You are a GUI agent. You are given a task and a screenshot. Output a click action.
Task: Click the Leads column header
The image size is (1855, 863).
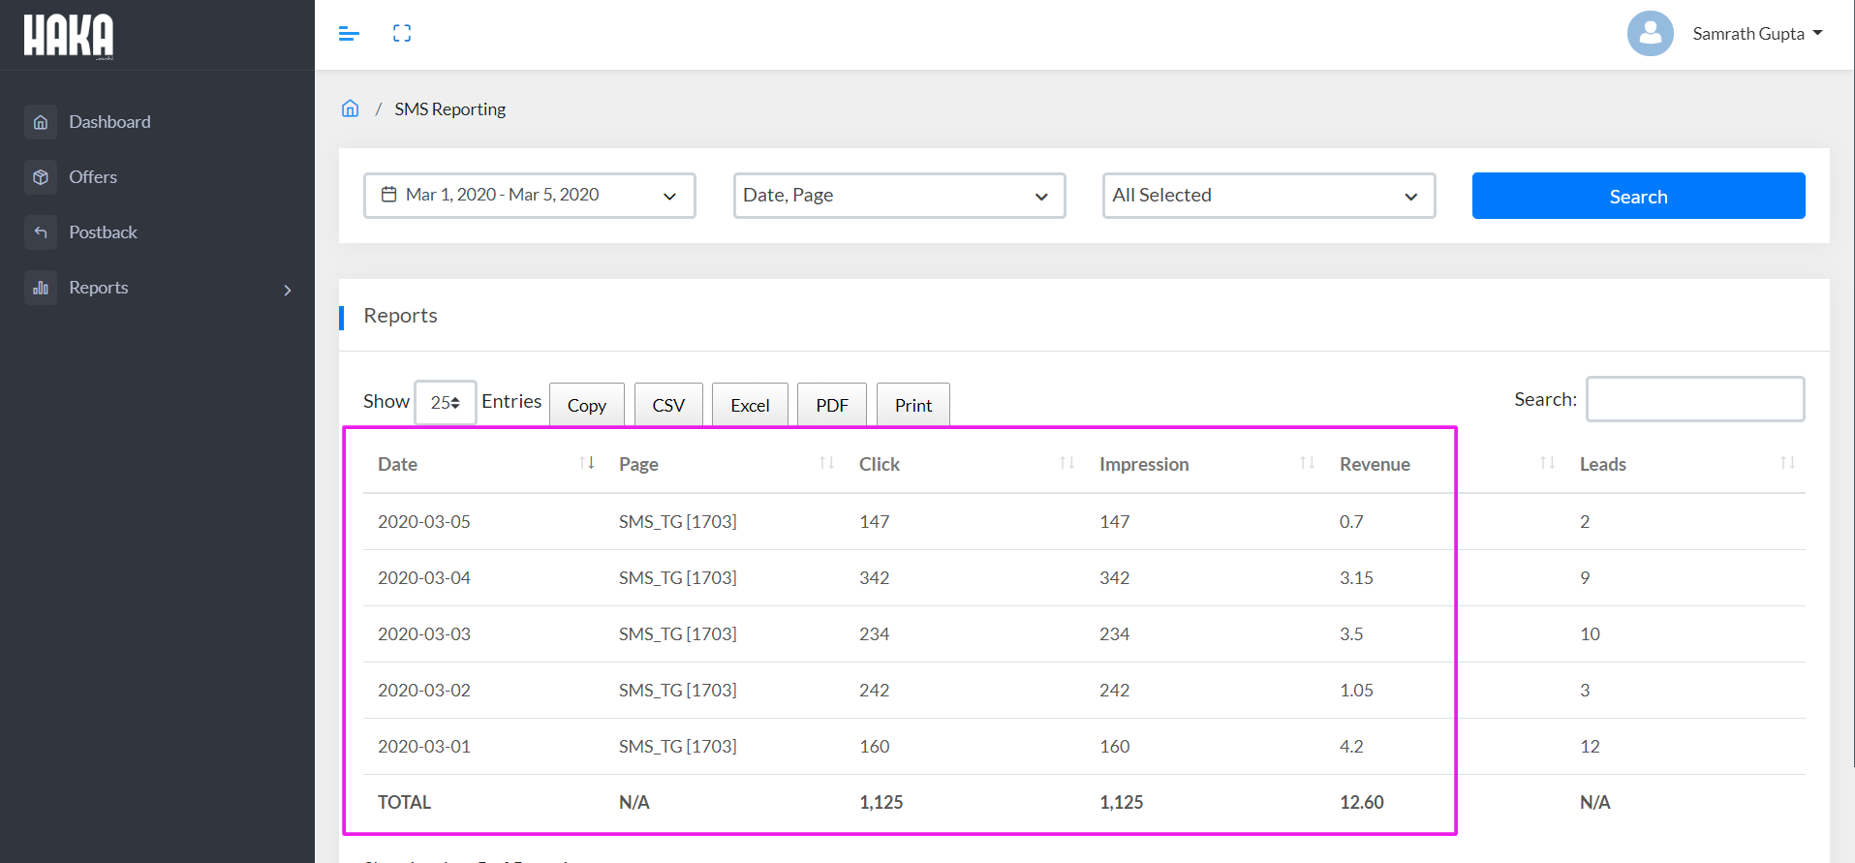tap(1603, 464)
